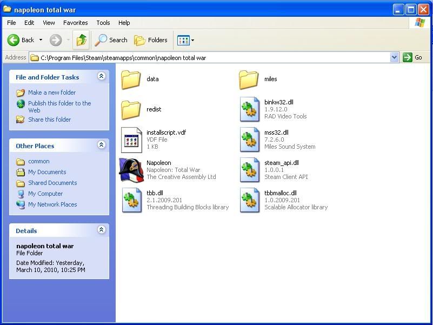Select the data folder icon
This screenshot has width=433, height=325.
point(131,79)
